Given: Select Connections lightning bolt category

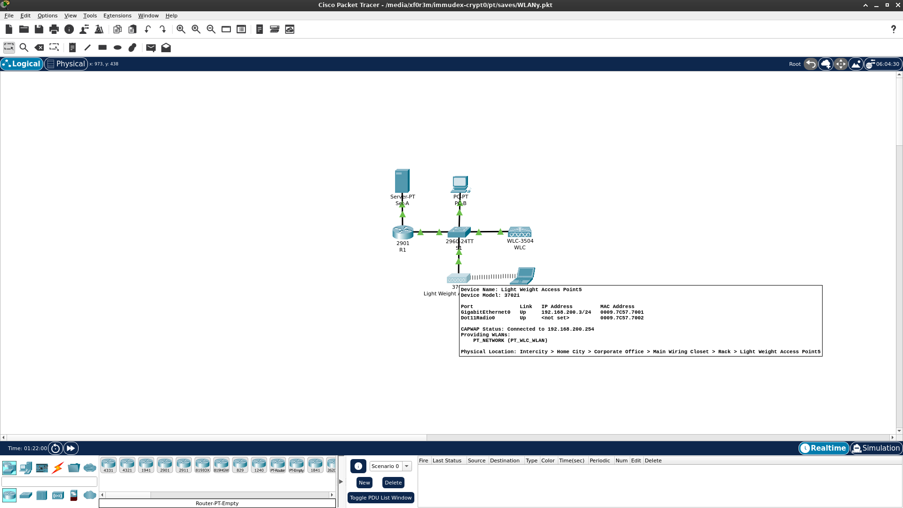Looking at the screenshot, I should (x=58, y=468).
